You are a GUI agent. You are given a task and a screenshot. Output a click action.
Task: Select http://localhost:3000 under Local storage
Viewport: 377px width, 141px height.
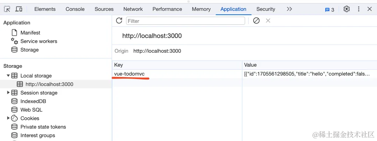[49, 84]
